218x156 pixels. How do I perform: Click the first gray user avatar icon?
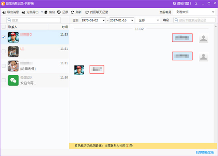pyautogui.click(x=203, y=38)
